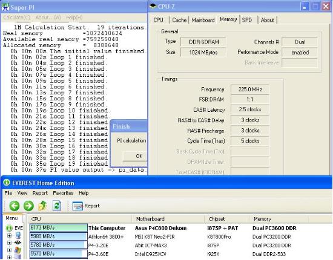Image resolution: width=333 pixels, height=260 pixels.
Task: Open the Favorites menu in EVEREST
Action: (x=63, y=193)
